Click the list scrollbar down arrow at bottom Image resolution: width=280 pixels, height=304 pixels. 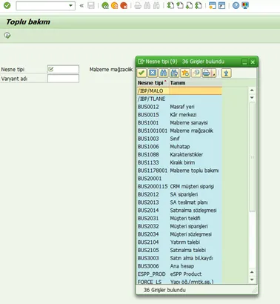[x=252, y=280]
